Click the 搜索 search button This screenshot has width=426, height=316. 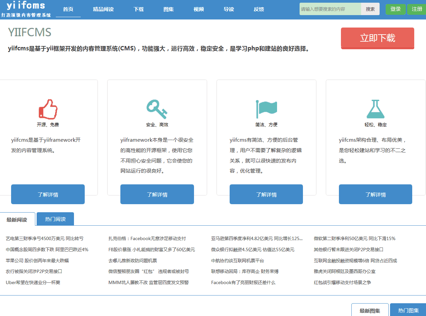point(370,9)
